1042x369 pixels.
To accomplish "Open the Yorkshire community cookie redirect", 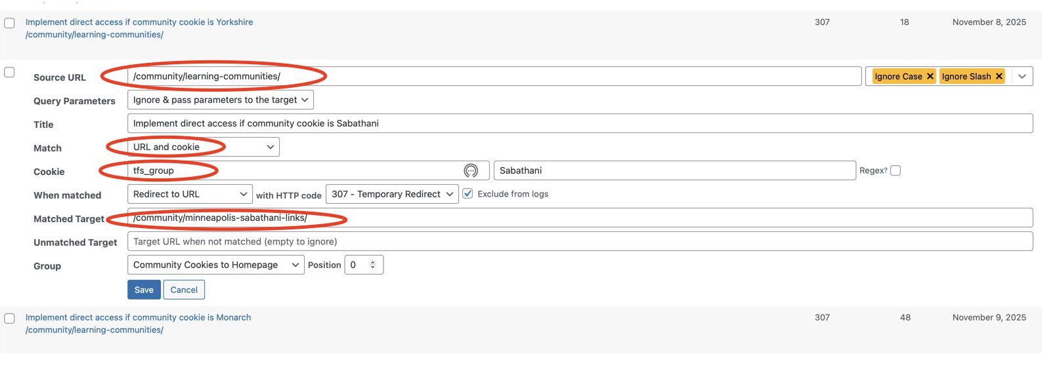I will point(139,22).
